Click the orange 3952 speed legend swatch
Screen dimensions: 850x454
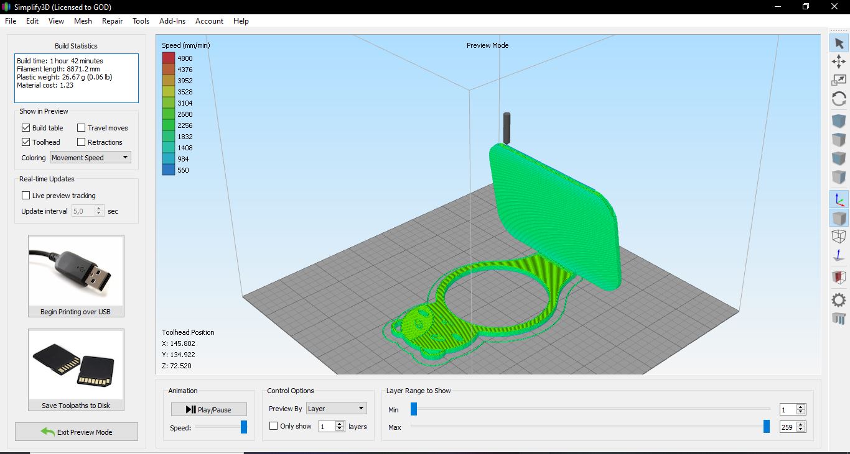[x=168, y=80]
